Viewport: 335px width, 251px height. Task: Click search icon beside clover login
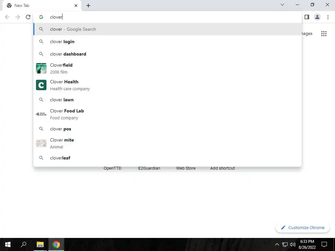click(41, 42)
